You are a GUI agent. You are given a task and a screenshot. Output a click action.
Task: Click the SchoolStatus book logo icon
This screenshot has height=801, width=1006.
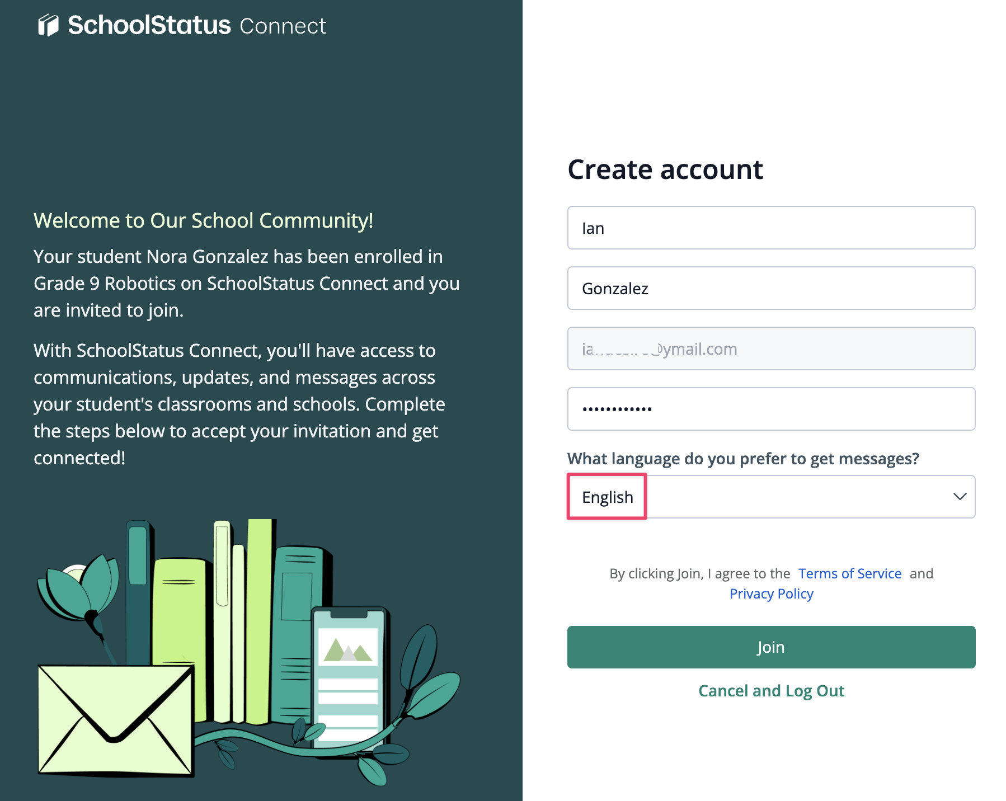click(x=48, y=25)
